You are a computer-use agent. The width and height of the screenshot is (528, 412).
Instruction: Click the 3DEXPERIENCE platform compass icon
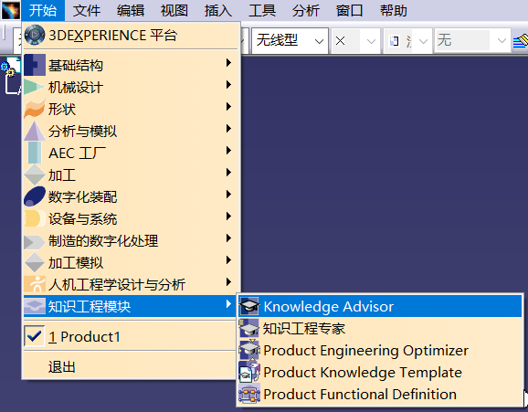(x=35, y=35)
